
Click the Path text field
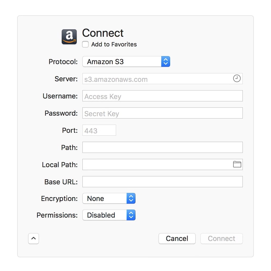pyautogui.click(x=162, y=148)
